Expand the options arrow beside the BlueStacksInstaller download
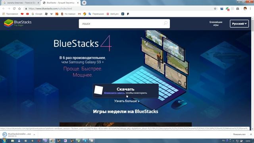Image resolution: width=254 pixels, height=143 pixels. tap(34, 134)
